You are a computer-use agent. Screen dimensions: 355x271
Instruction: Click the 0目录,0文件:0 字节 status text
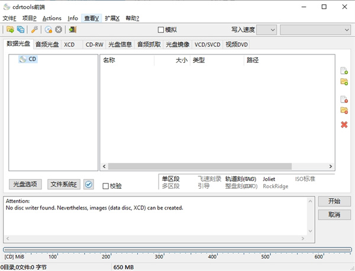pos(23,267)
